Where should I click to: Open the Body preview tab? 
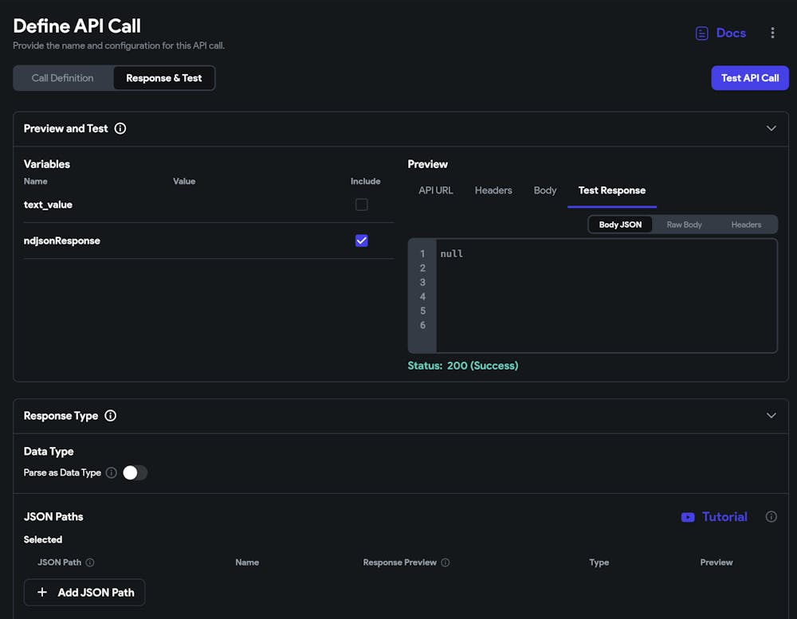[x=545, y=190]
